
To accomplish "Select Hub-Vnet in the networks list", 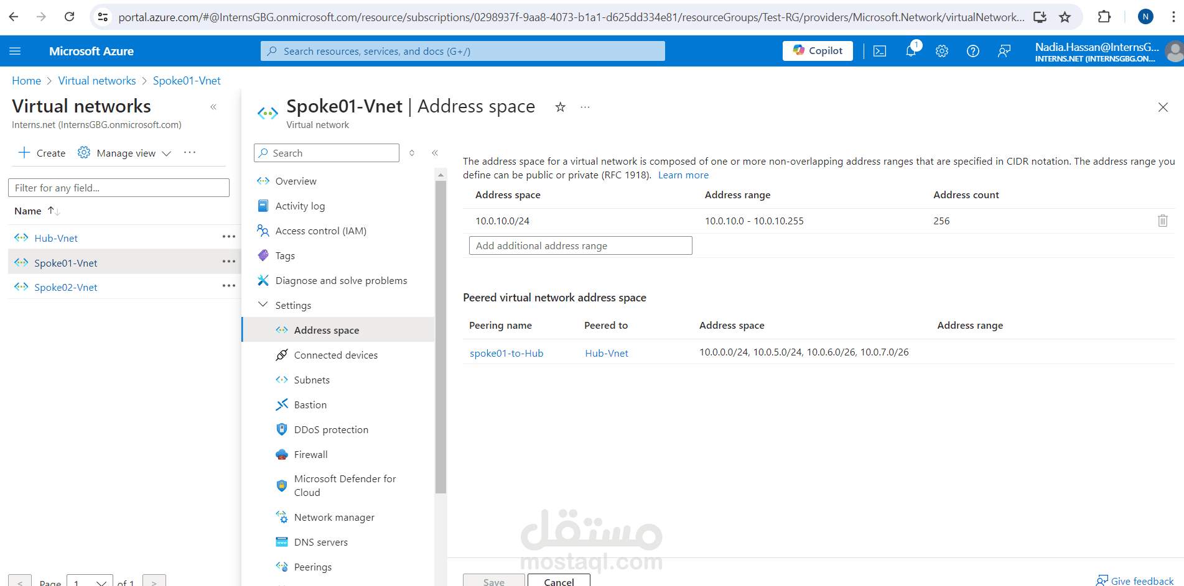I will click(x=56, y=238).
